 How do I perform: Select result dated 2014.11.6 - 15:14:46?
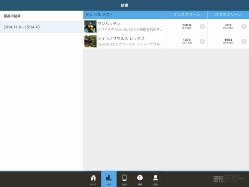(x=41, y=27)
